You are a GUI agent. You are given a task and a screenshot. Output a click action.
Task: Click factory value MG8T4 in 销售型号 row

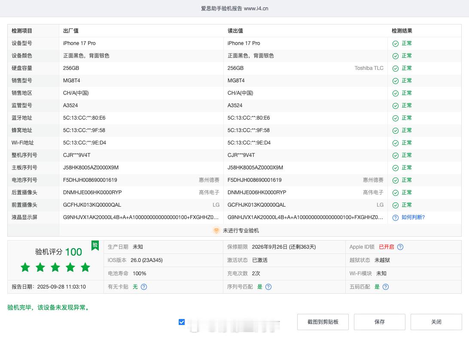point(71,81)
